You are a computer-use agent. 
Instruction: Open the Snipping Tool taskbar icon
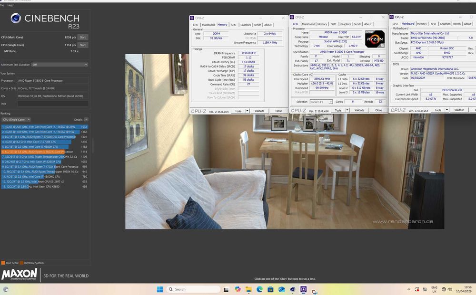point(314,291)
